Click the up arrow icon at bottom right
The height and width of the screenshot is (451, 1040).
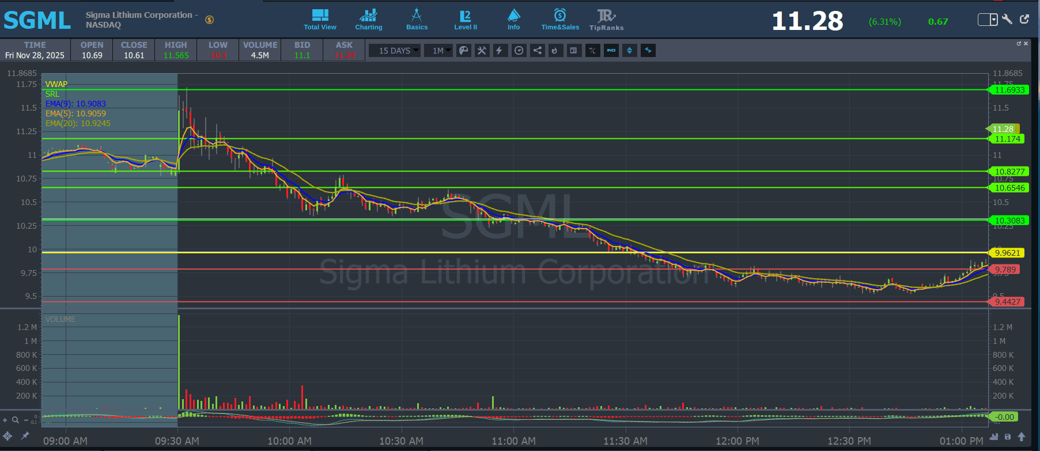pyautogui.click(x=1022, y=437)
